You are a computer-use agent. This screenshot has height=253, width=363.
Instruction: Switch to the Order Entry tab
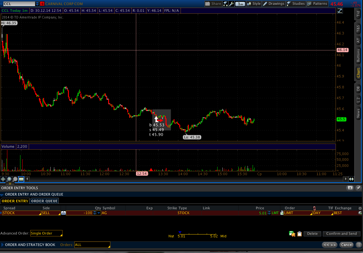(x=15, y=201)
